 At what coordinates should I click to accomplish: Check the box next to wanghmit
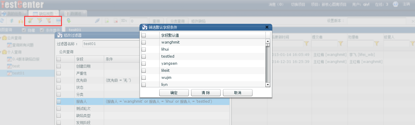[x=144, y=42]
